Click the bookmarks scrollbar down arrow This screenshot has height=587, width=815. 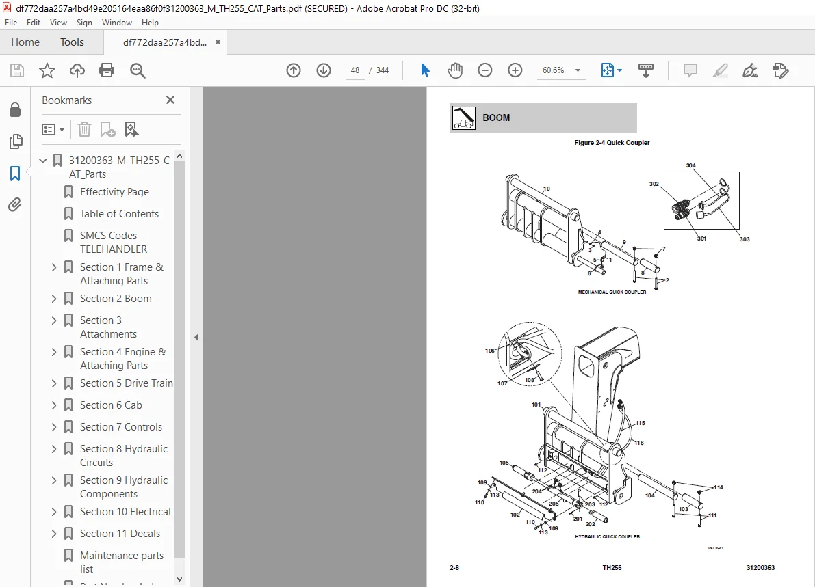coord(180,579)
